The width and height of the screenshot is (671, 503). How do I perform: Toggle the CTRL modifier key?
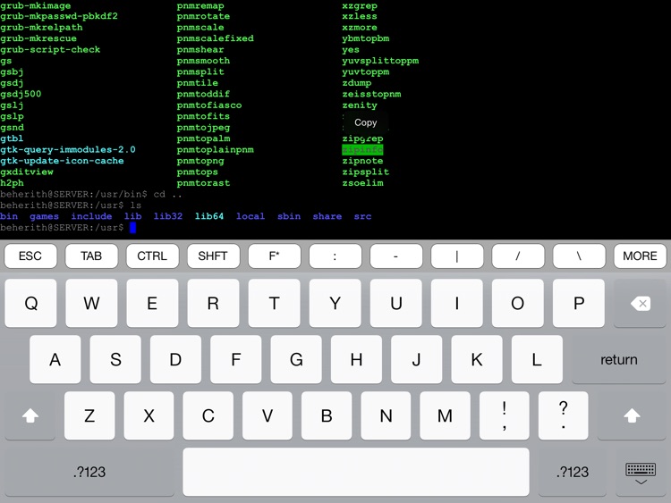click(152, 256)
